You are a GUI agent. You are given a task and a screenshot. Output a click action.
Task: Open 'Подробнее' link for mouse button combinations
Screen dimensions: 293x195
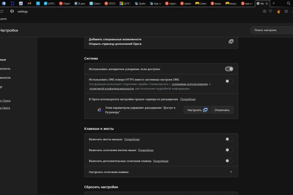tap(146, 150)
